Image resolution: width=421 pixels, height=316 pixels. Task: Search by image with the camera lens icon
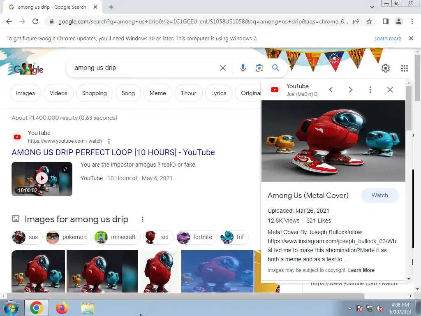point(259,68)
